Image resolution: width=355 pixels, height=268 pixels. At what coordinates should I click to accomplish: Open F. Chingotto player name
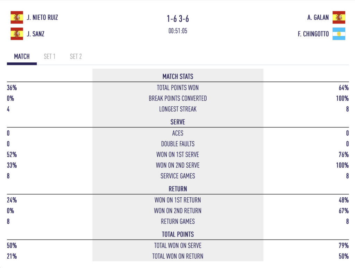[x=313, y=34]
